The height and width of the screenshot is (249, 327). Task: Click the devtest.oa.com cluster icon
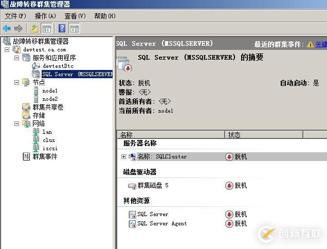point(16,49)
